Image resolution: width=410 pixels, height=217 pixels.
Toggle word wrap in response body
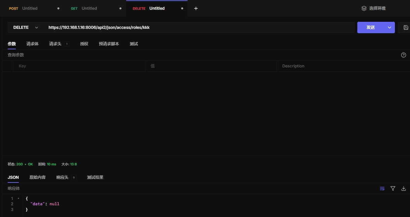pyautogui.click(x=382, y=188)
